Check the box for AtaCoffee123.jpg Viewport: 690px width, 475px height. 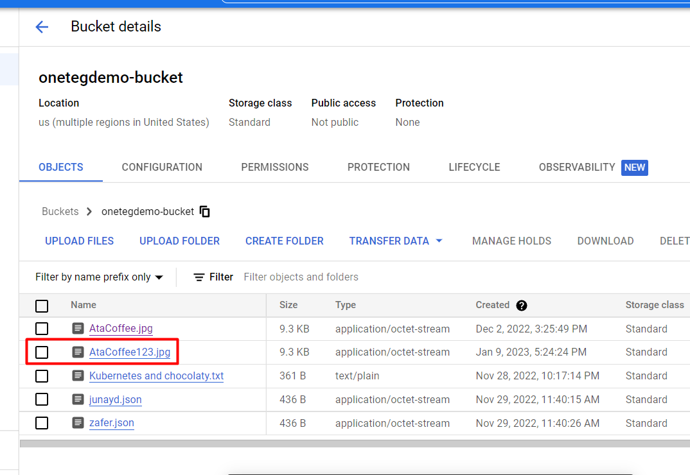[x=42, y=352]
